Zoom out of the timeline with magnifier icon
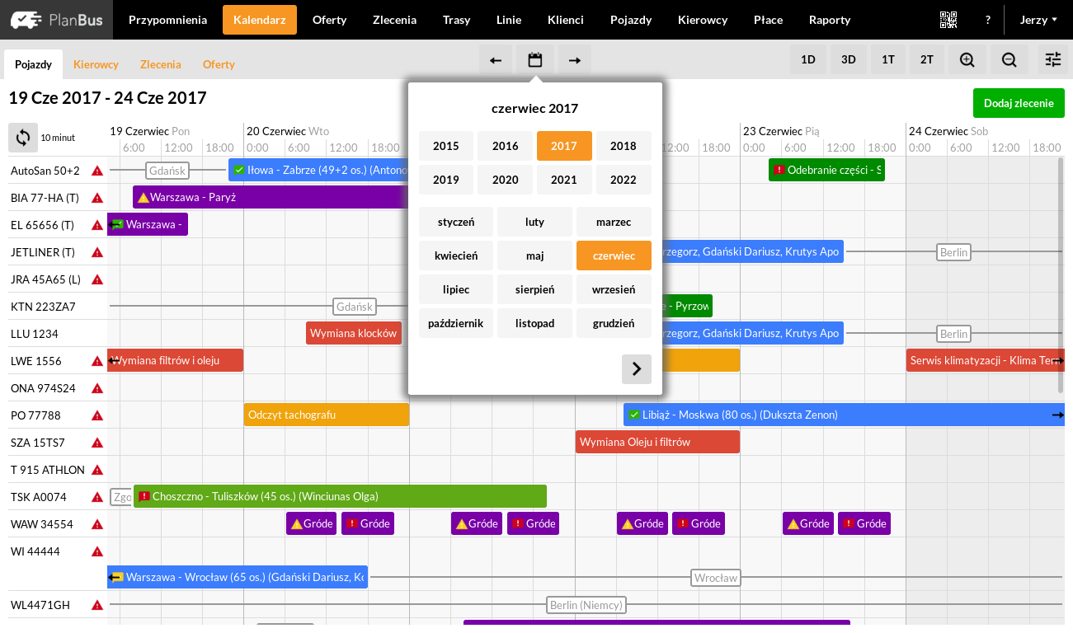 pos(1008,59)
